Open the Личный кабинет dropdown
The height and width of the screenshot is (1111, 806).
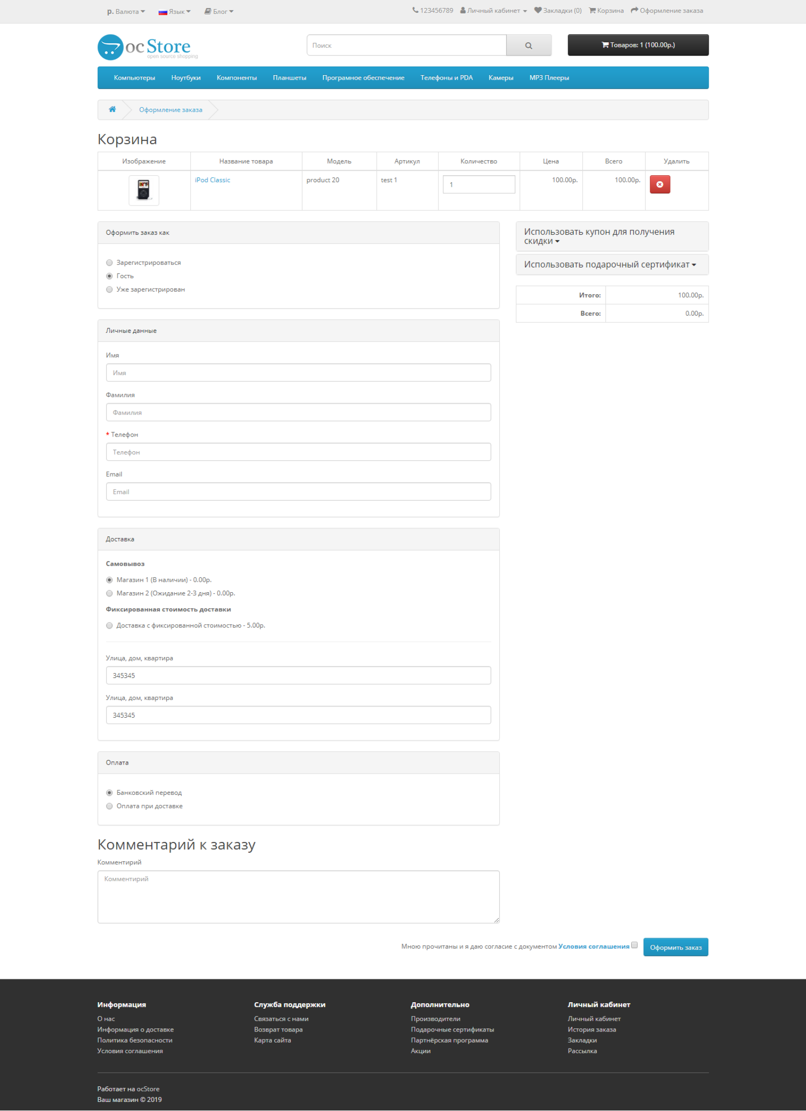493,11
